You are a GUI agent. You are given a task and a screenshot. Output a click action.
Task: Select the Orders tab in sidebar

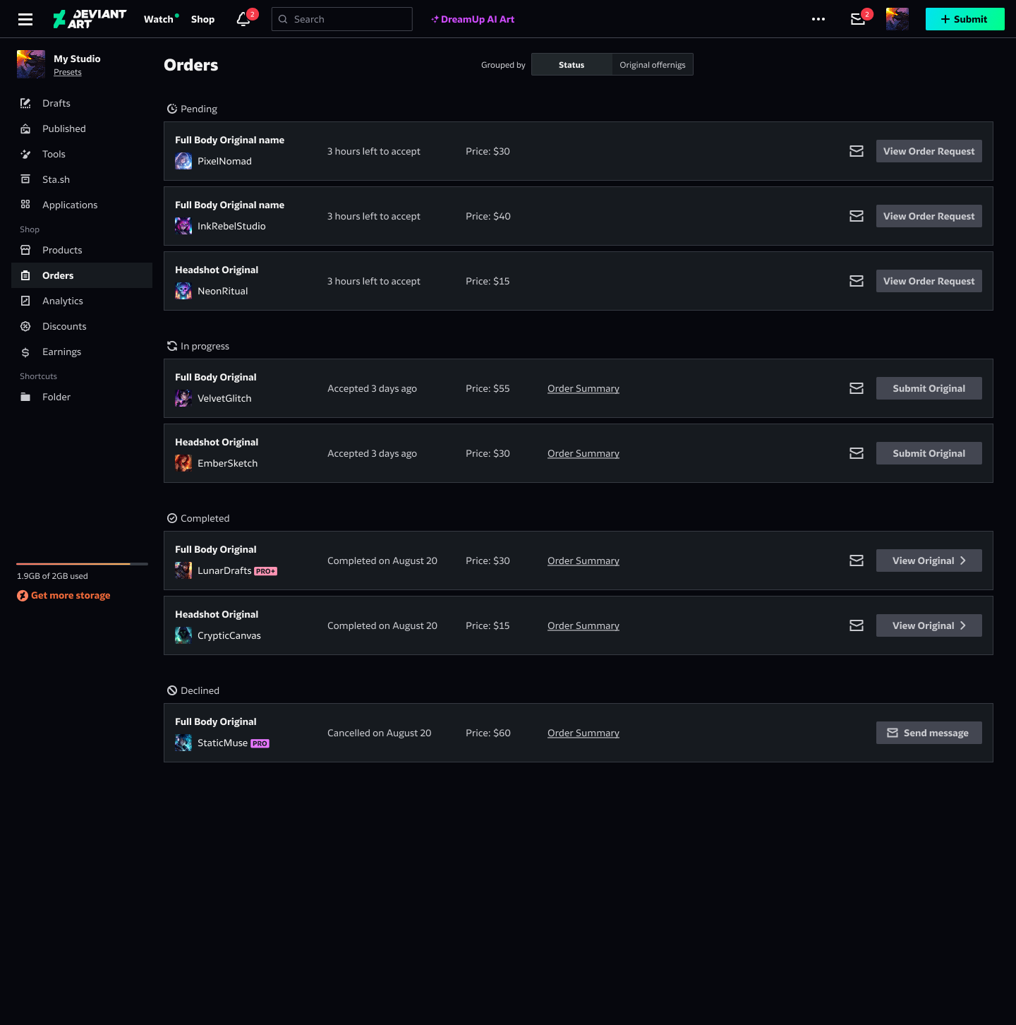pyautogui.click(x=57, y=275)
